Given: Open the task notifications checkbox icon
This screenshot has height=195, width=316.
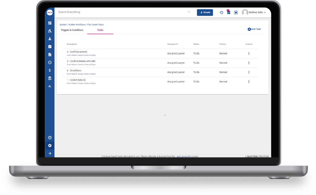Looking at the screenshot, I should point(229,12).
